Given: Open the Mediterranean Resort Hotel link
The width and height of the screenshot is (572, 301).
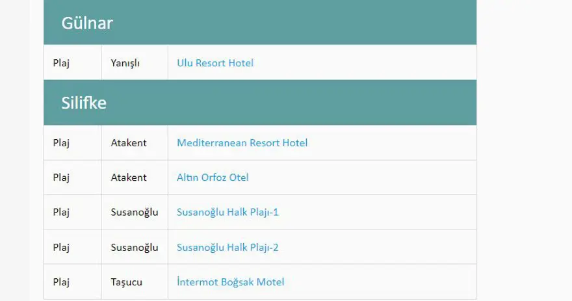Looking at the screenshot, I should [x=242, y=143].
